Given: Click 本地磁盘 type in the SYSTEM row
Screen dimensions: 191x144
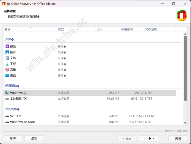Looking at the screenshot, I should (63, 116).
